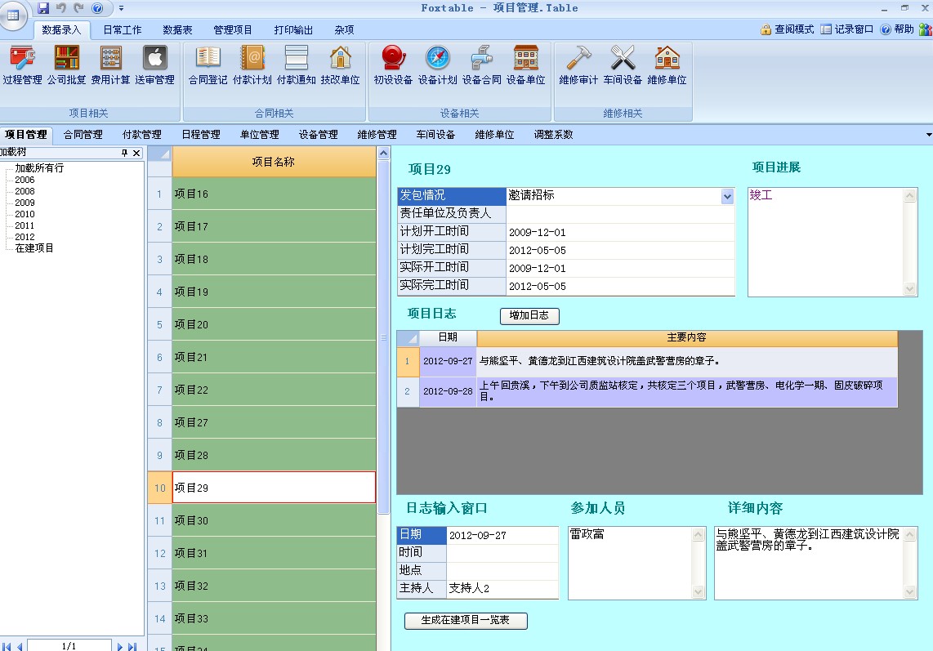
Task: Go to the first page in tree navigator
Action: (7, 646)
